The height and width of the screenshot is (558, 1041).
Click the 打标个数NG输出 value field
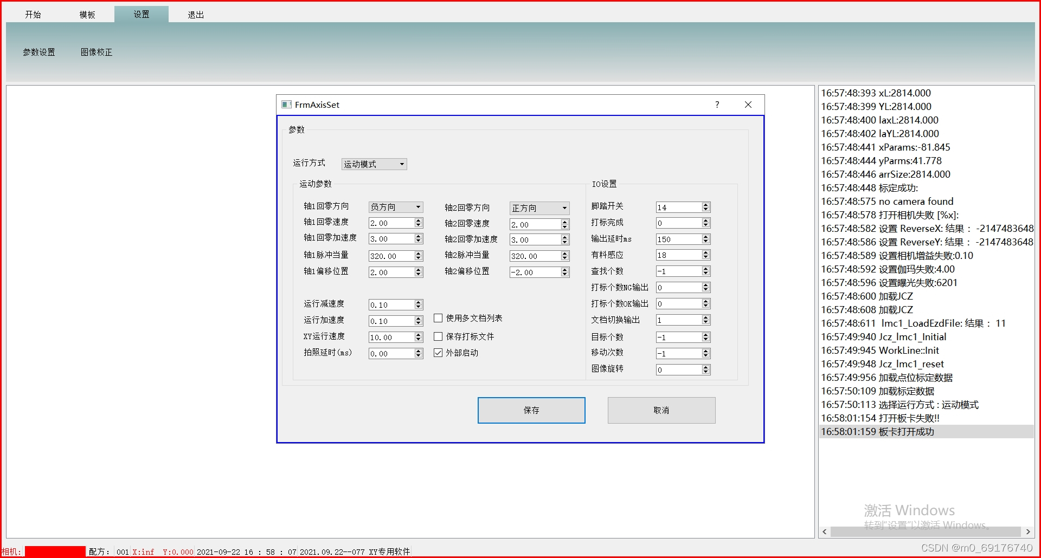[x=679, y=288]
